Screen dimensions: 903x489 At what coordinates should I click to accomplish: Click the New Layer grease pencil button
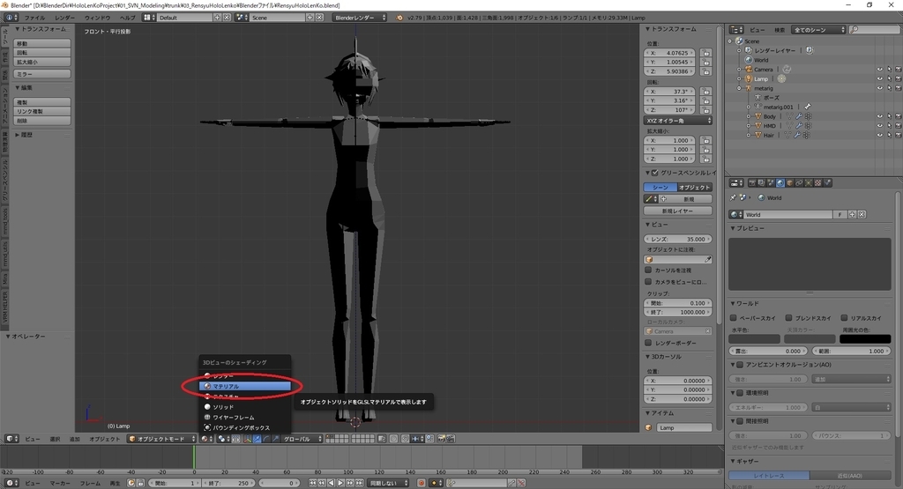click(x=678, y=211)
